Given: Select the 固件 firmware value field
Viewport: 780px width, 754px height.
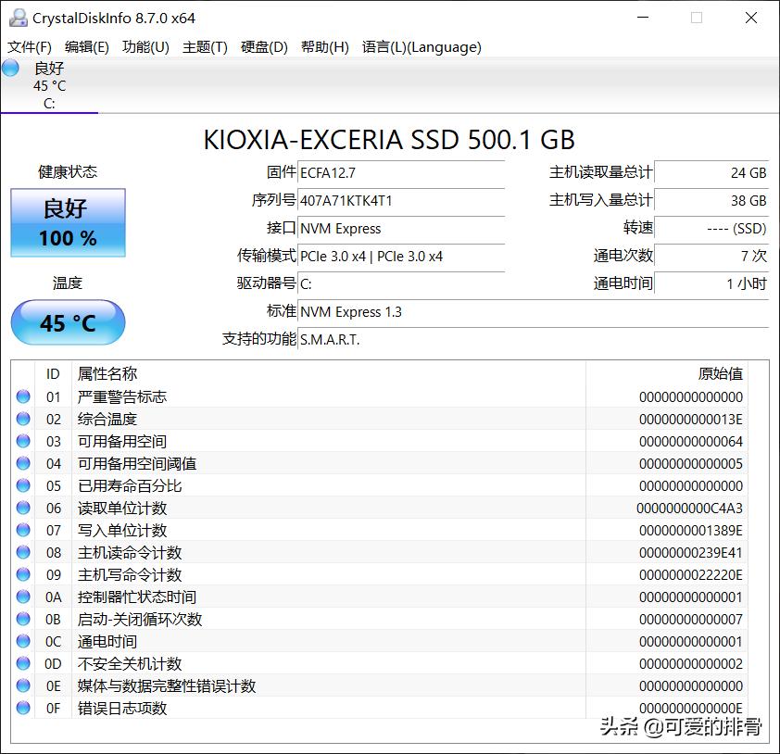Looking at the screenshot, I should pyautogui.click(x=401, y=172).
